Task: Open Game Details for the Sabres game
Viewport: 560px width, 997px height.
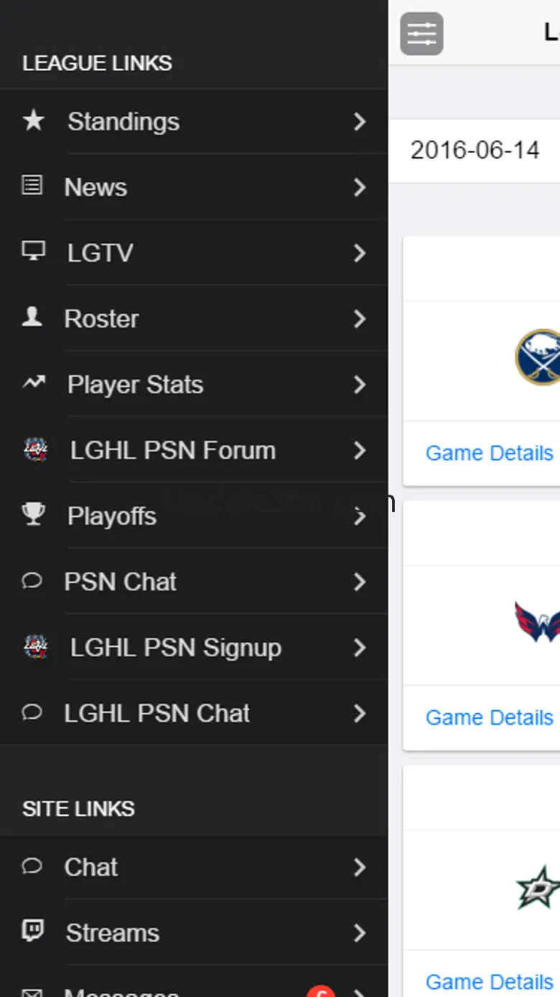Action: pos(489,453)
